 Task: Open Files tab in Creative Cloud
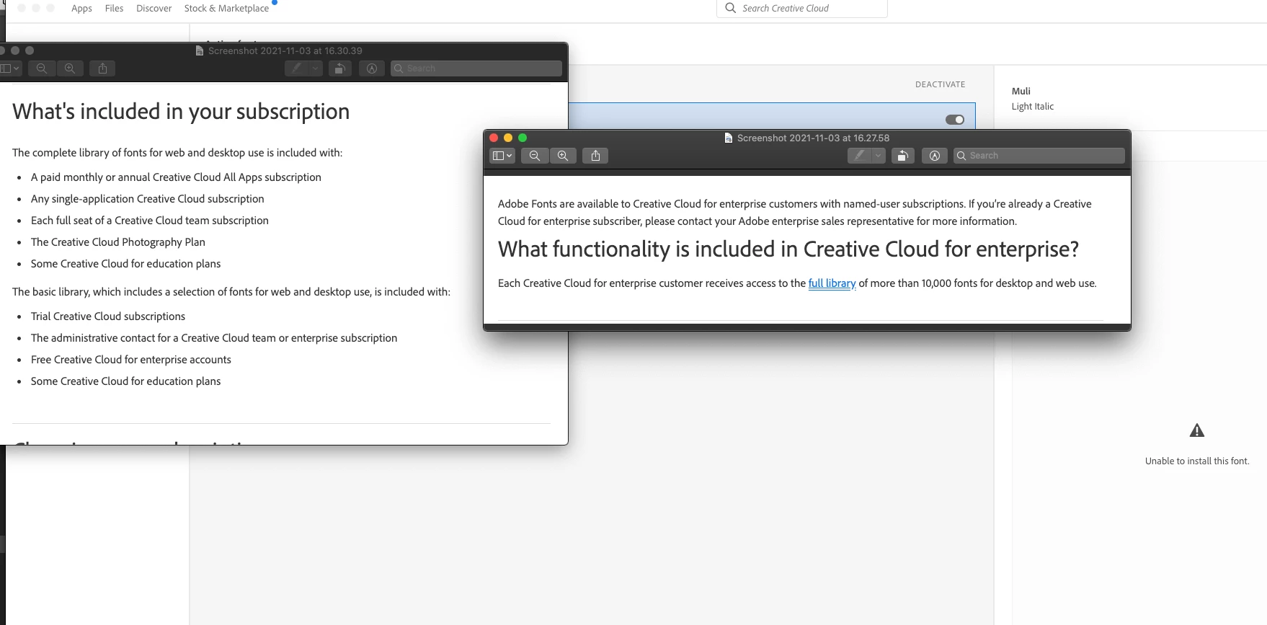coord(114,9)
